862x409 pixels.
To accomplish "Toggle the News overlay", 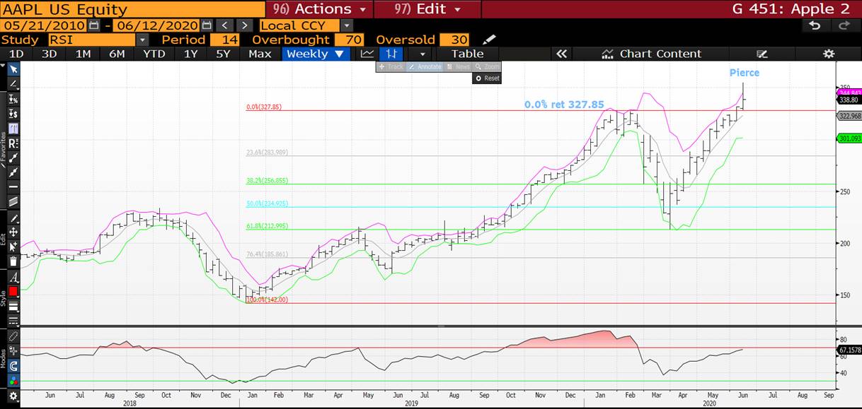I will (x=459, y=66).
